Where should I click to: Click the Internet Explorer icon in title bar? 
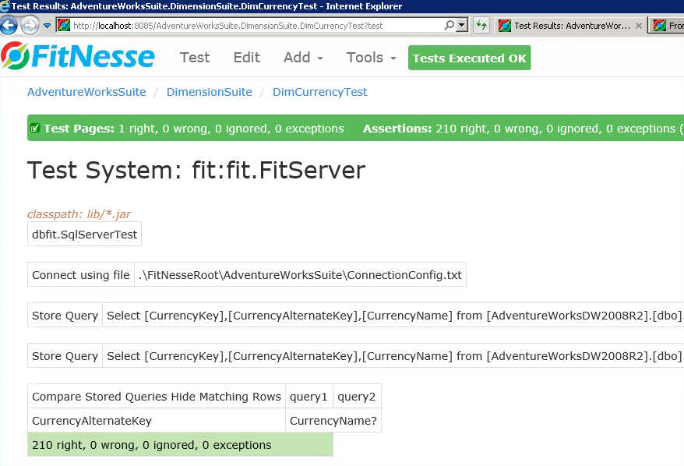click(5, 5)
